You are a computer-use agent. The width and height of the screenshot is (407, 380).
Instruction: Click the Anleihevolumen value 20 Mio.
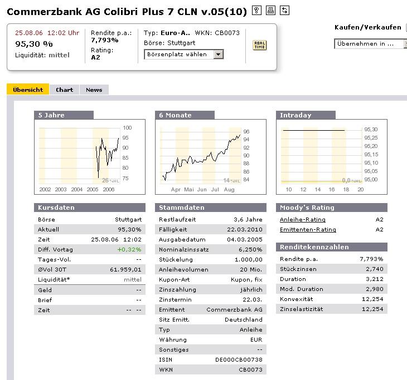(x=251, y=269)
